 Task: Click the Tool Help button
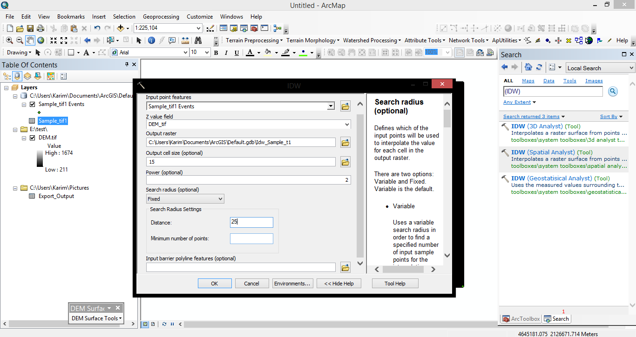pyautogui.click(x=395, y=284)
